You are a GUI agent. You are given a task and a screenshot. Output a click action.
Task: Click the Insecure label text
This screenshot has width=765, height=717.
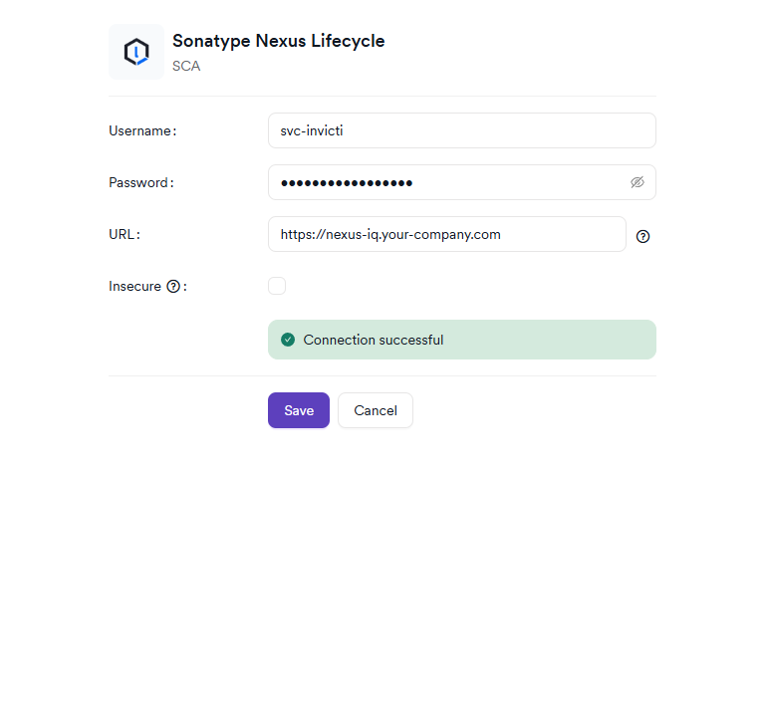click(134, 287)
